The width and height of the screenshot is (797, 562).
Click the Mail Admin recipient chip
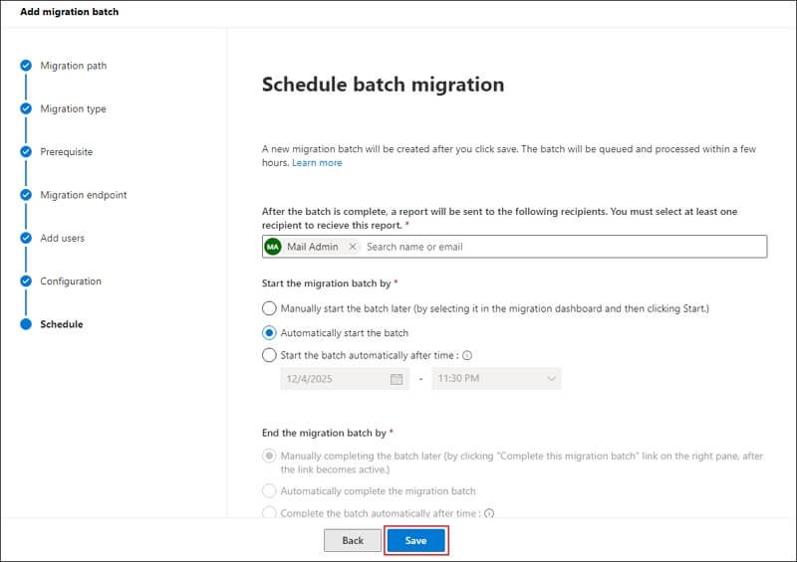312,247
